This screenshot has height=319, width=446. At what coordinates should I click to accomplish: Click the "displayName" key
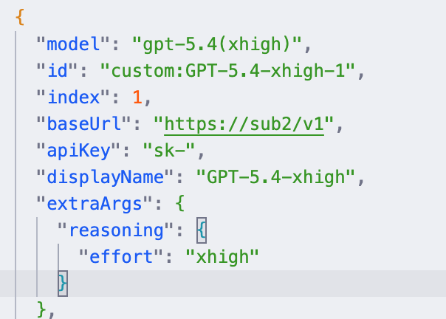(106, 177)
